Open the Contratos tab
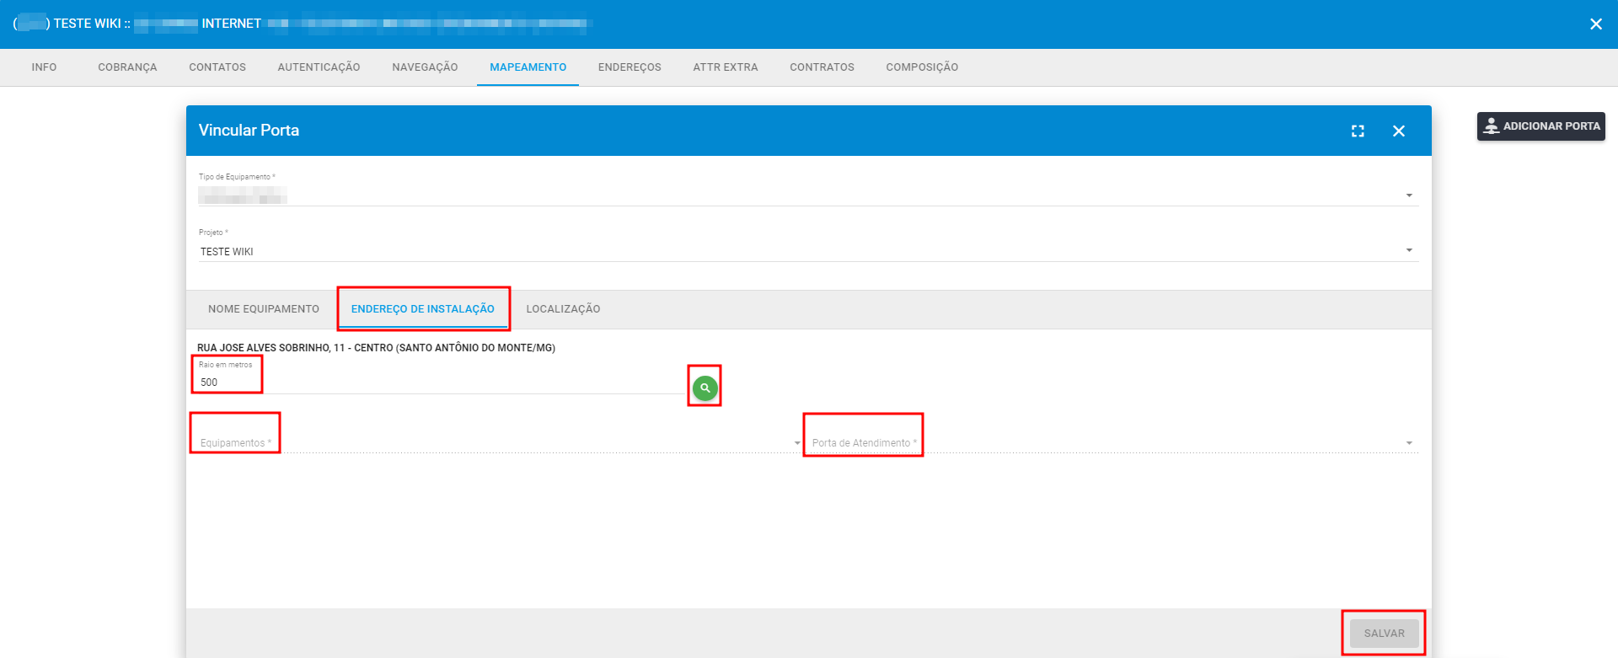Viewport: 1618px width, 658px height. 822,67
